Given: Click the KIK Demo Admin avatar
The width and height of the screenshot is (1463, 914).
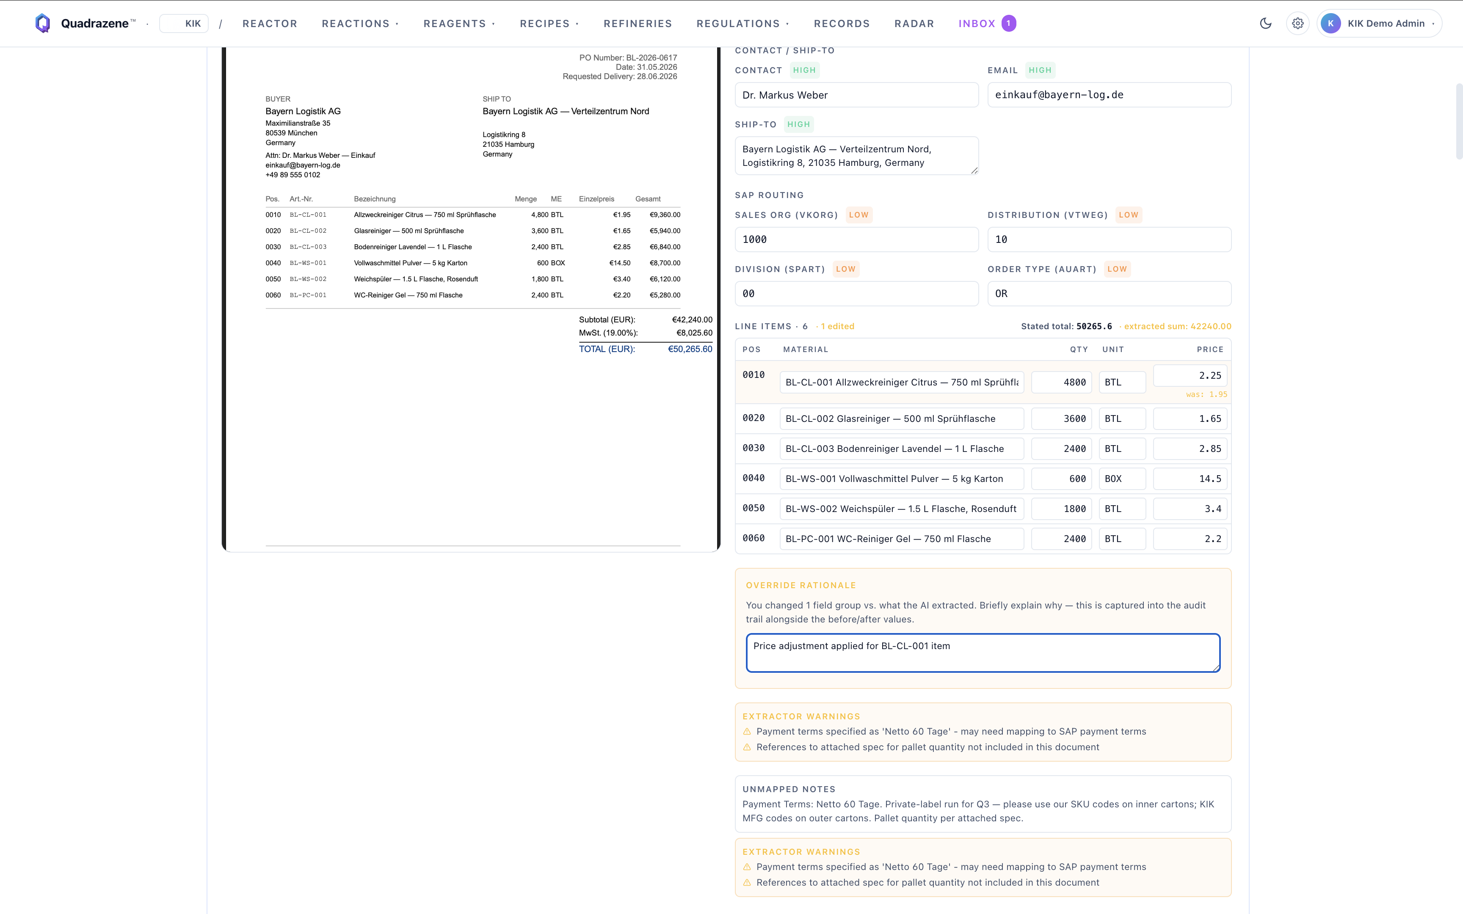Looking at the screenshot, I should coord(1331,24).
